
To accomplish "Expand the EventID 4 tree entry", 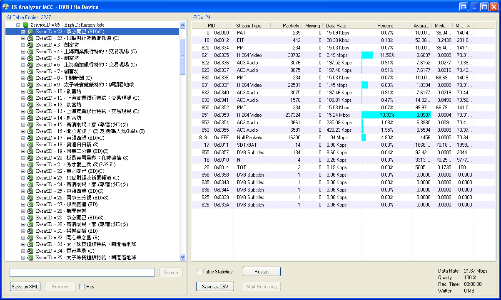I will (23, 52).
